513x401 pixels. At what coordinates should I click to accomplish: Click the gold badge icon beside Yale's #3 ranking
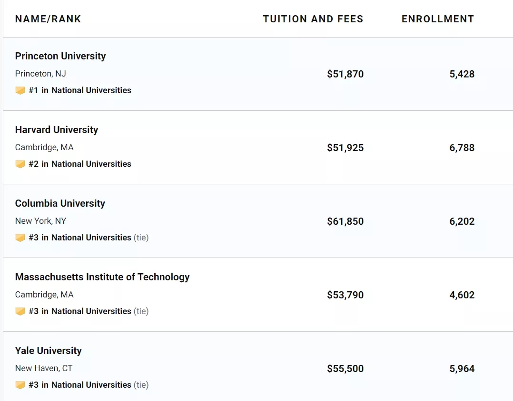pos(20,385)
